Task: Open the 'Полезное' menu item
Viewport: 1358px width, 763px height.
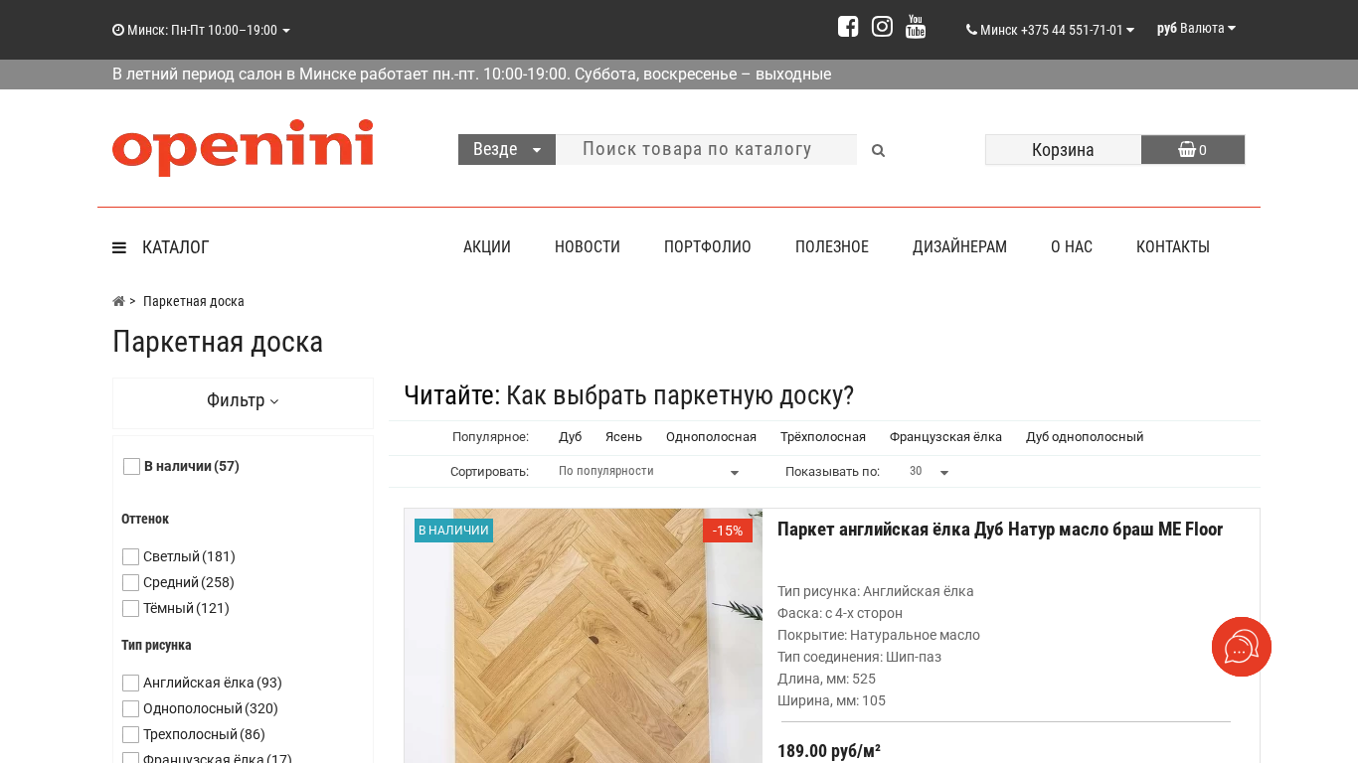Action: tap(832, 247)
